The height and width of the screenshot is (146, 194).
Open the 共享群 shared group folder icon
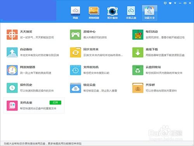[138, 88]
